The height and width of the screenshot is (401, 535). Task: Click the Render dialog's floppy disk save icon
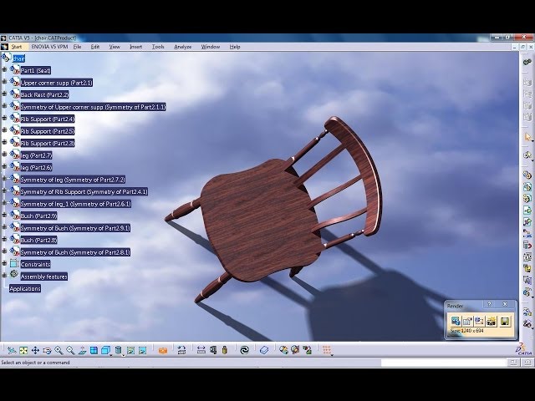pyautogui.click(x=505, y=321)
